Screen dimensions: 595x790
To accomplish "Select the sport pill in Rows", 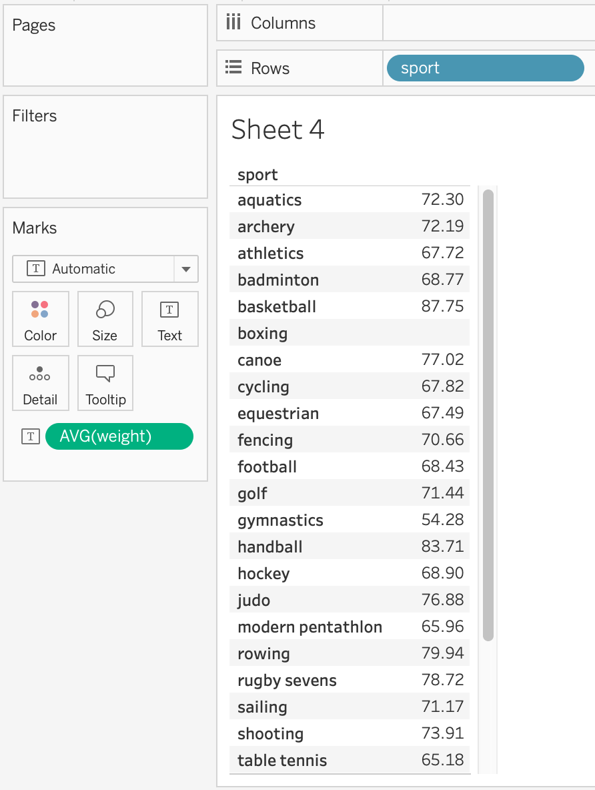I will (x=485, y=68).
